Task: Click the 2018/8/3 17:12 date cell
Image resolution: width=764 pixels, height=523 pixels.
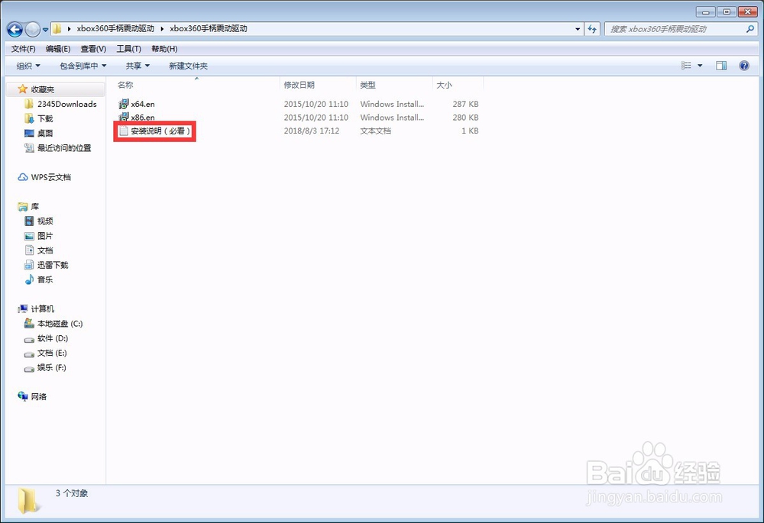Action: [312, 131]
